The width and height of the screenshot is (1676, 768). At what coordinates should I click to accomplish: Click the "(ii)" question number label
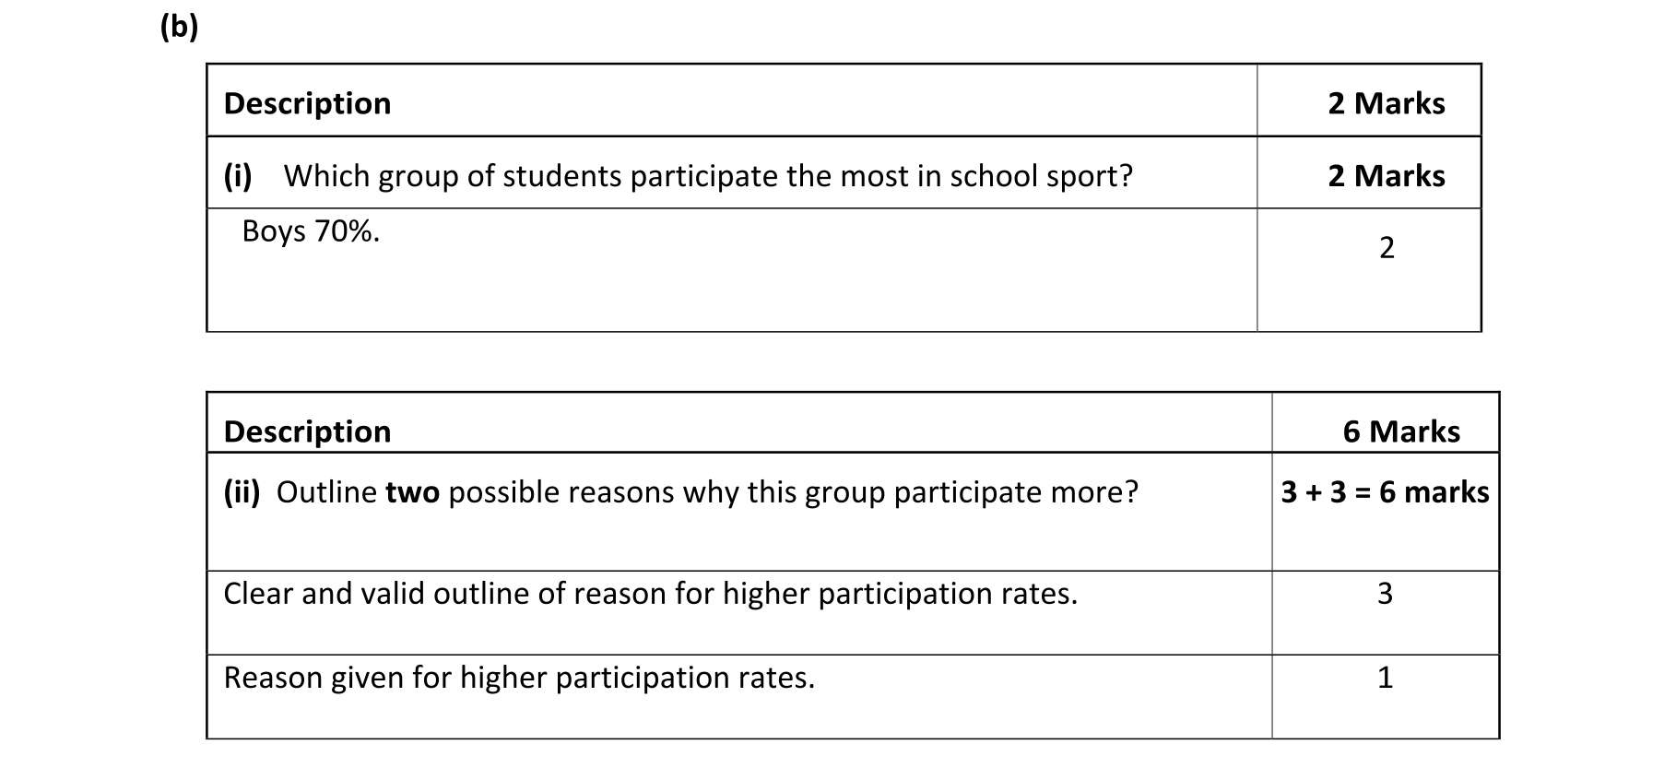tap(242, 492)
